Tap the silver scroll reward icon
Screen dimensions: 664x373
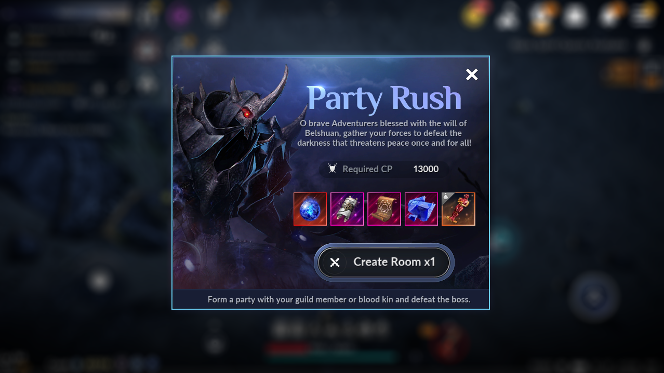[347, 209]
